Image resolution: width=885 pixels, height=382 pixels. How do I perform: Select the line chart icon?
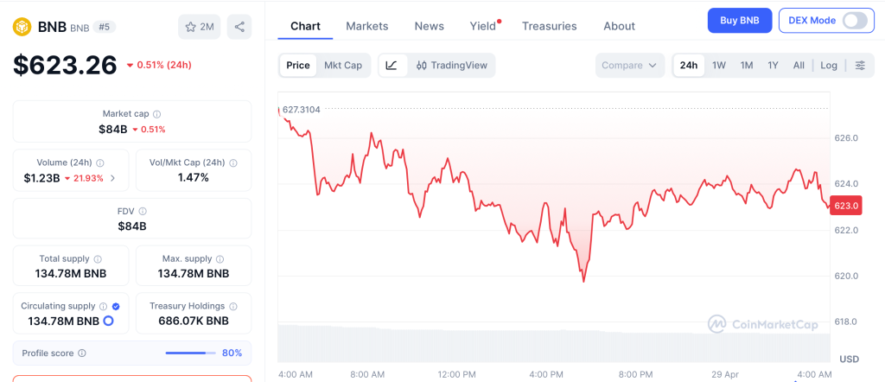[392, 65]
